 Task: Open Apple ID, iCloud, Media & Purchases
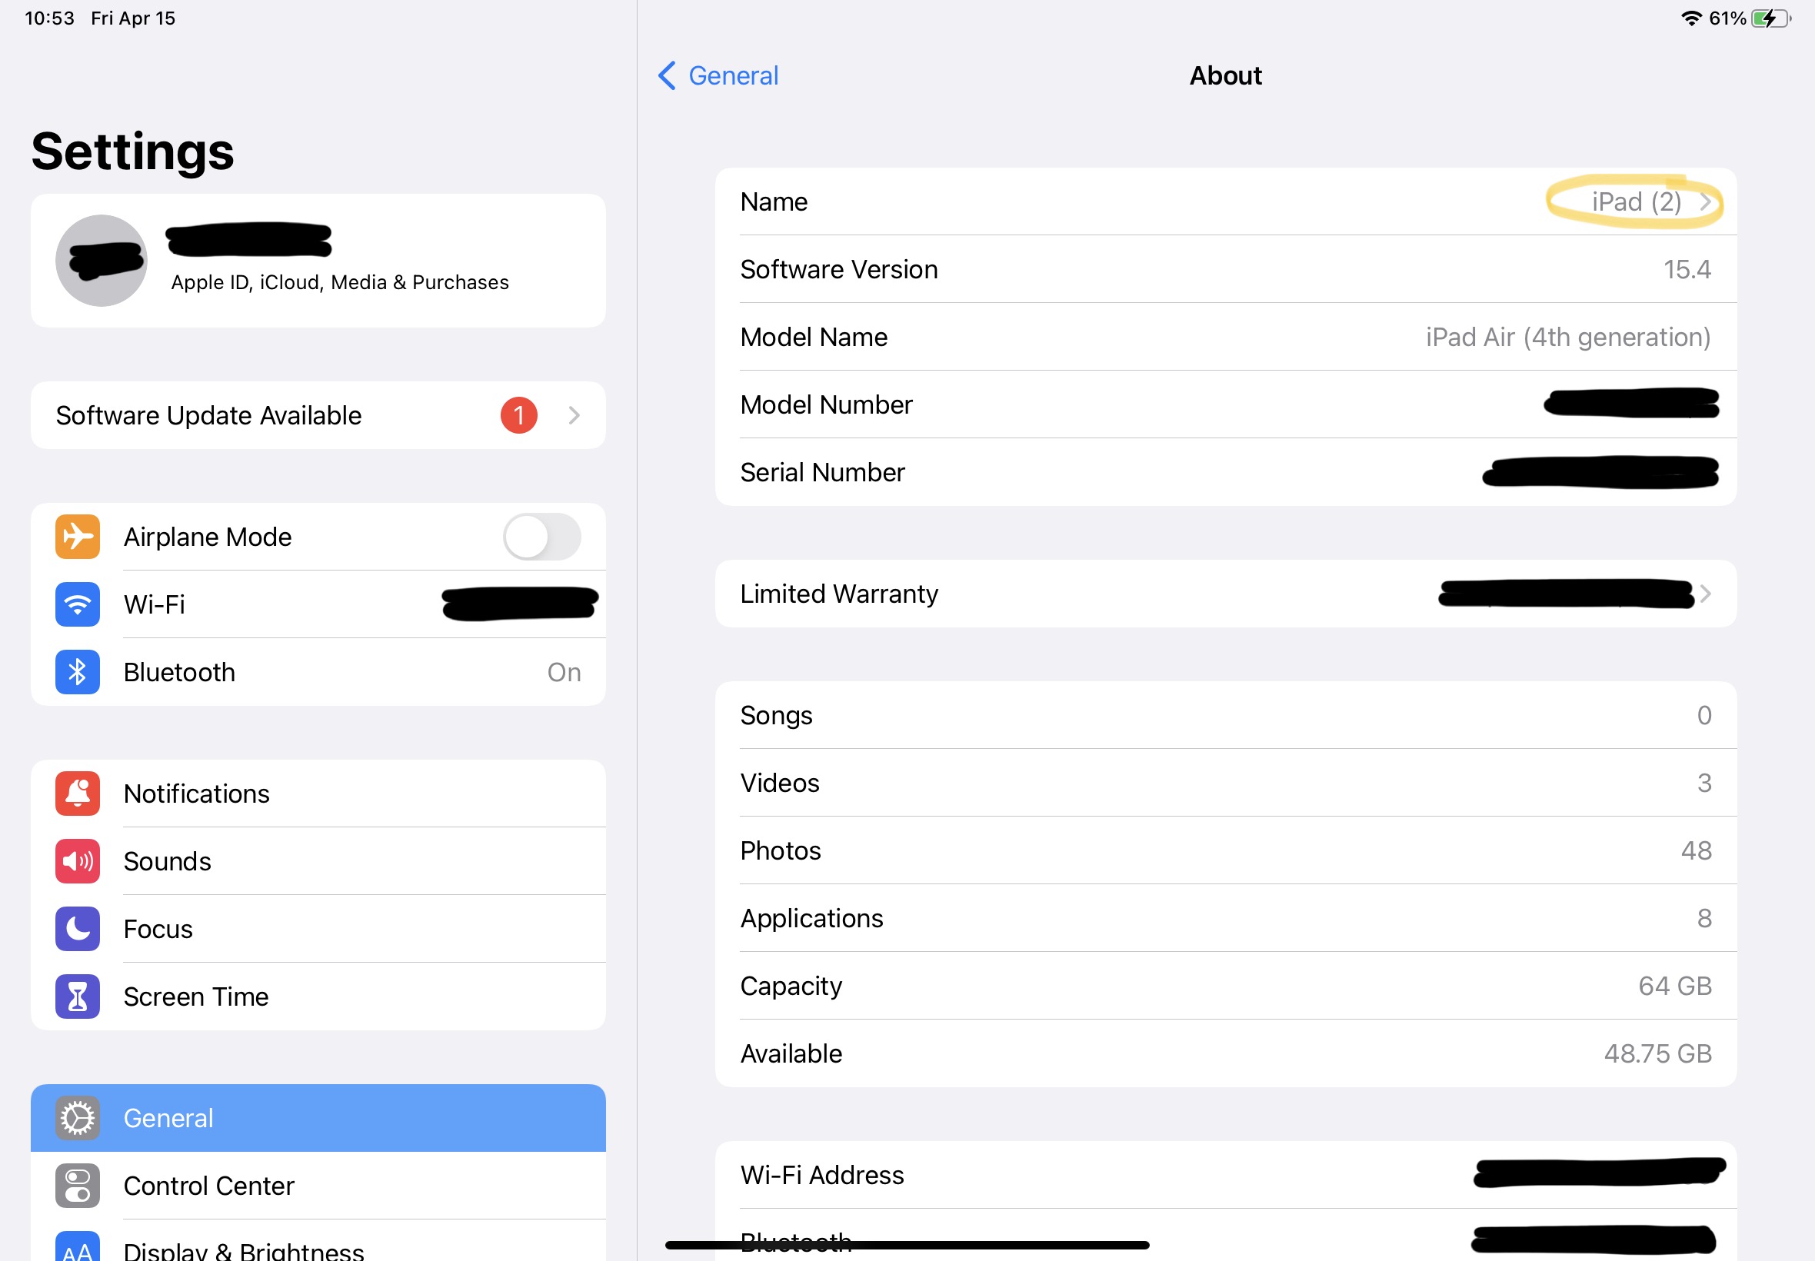click(x=340, y=282)
